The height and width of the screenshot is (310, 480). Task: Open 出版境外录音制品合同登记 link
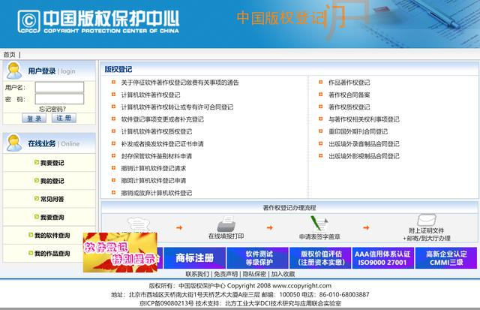pyautogui.click(x=364, y=143)
